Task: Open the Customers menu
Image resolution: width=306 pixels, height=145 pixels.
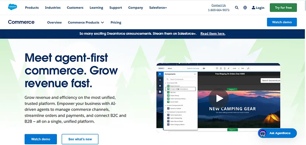Action: tap(75, 8)
